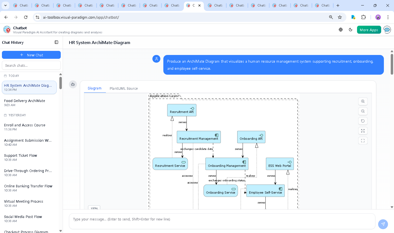This screenshot has height=233, width=394.
Task: Expand diagram to fit view
Action: pos(363,131)
